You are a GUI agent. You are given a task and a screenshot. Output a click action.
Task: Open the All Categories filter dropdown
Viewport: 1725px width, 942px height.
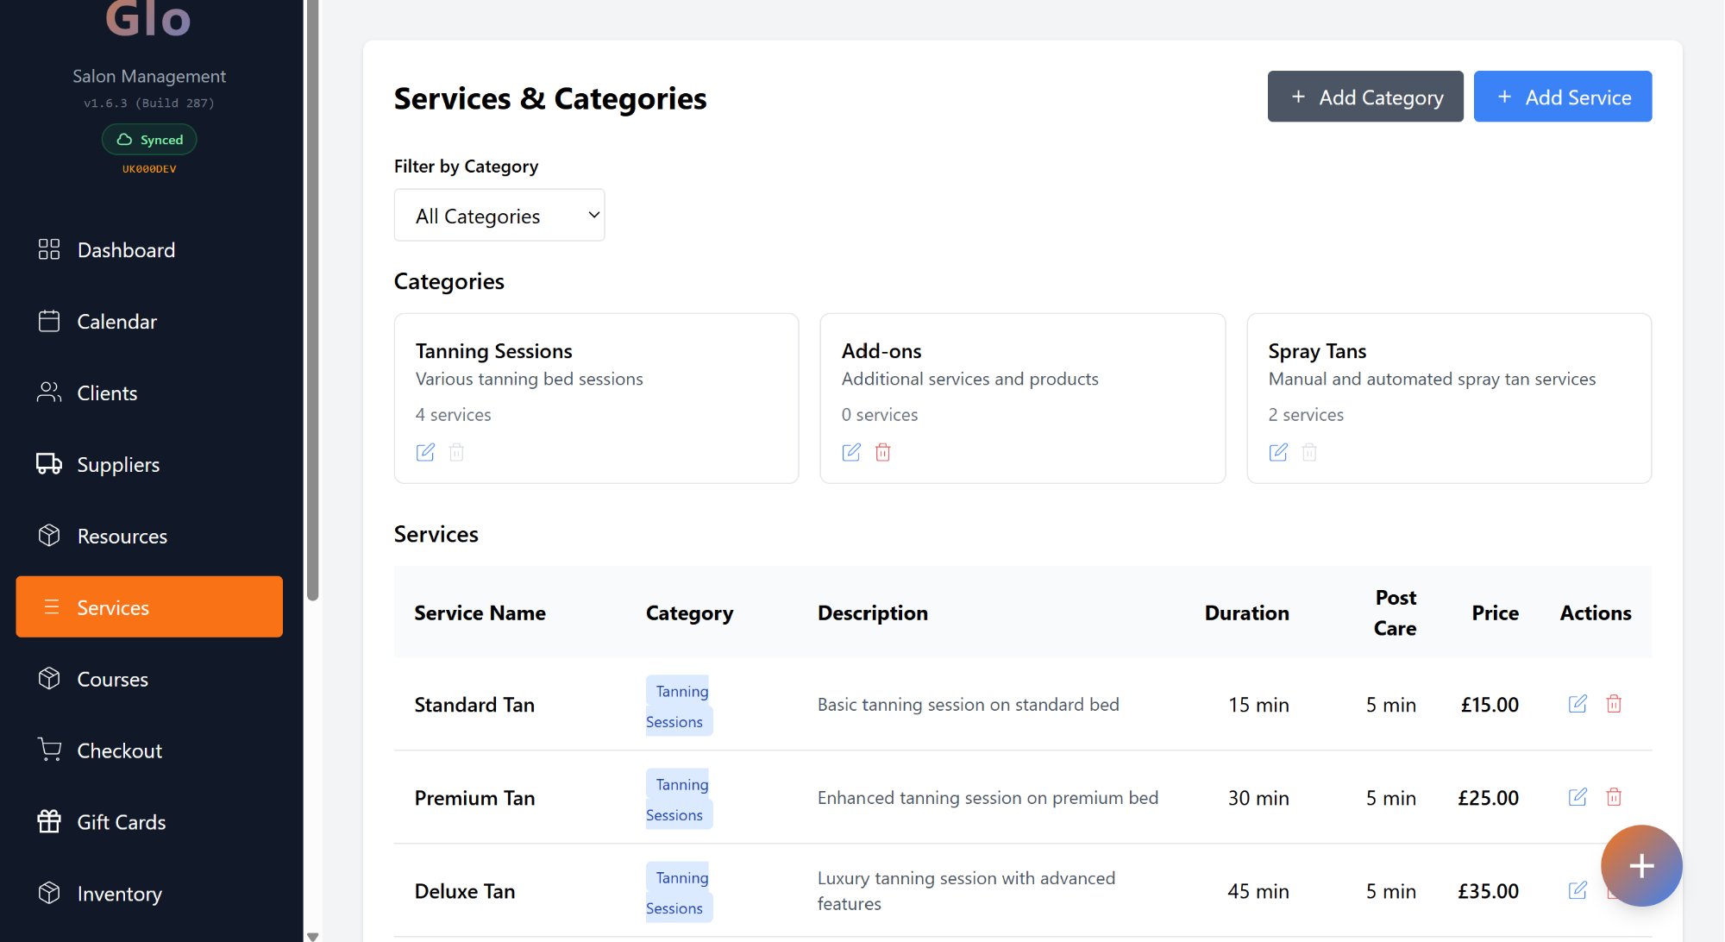pyautogui.click(x=499, y=215)
